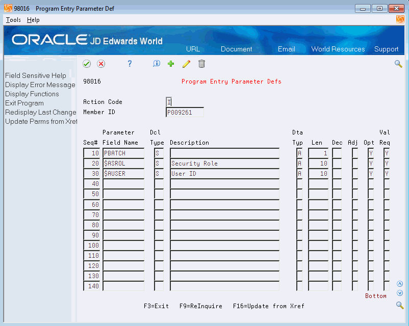Click the F3=Exit function key text
This screenshot has width=409, height=326.
click(156, 306)
